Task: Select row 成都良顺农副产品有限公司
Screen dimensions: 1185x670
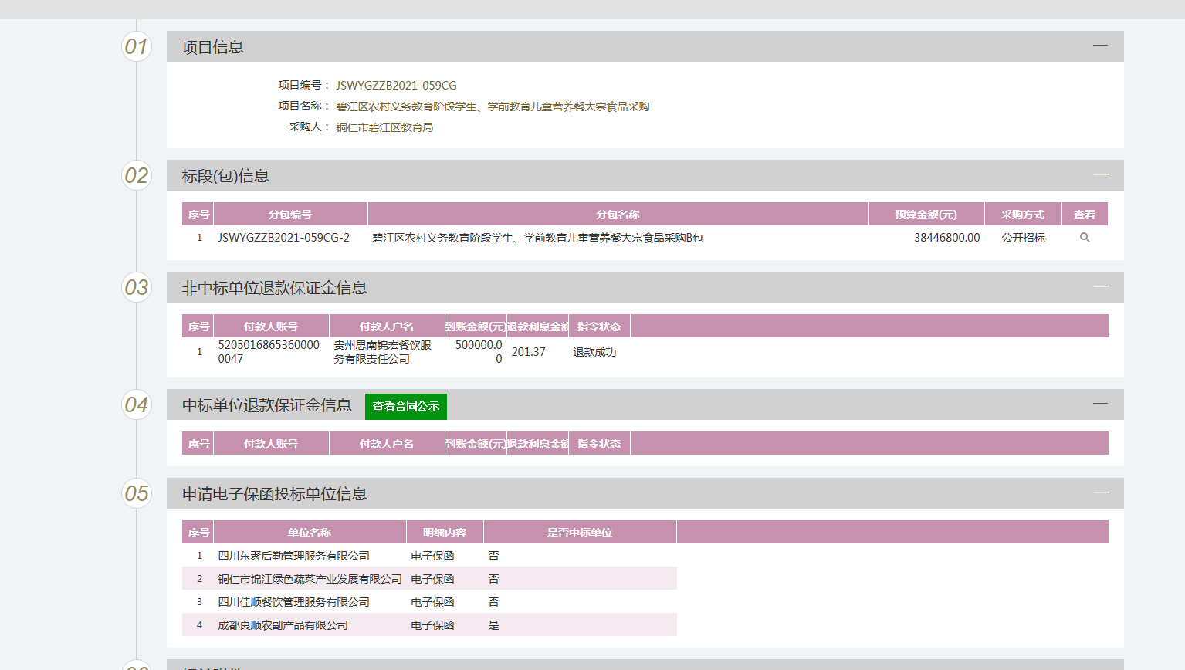Action: [429, 625]
